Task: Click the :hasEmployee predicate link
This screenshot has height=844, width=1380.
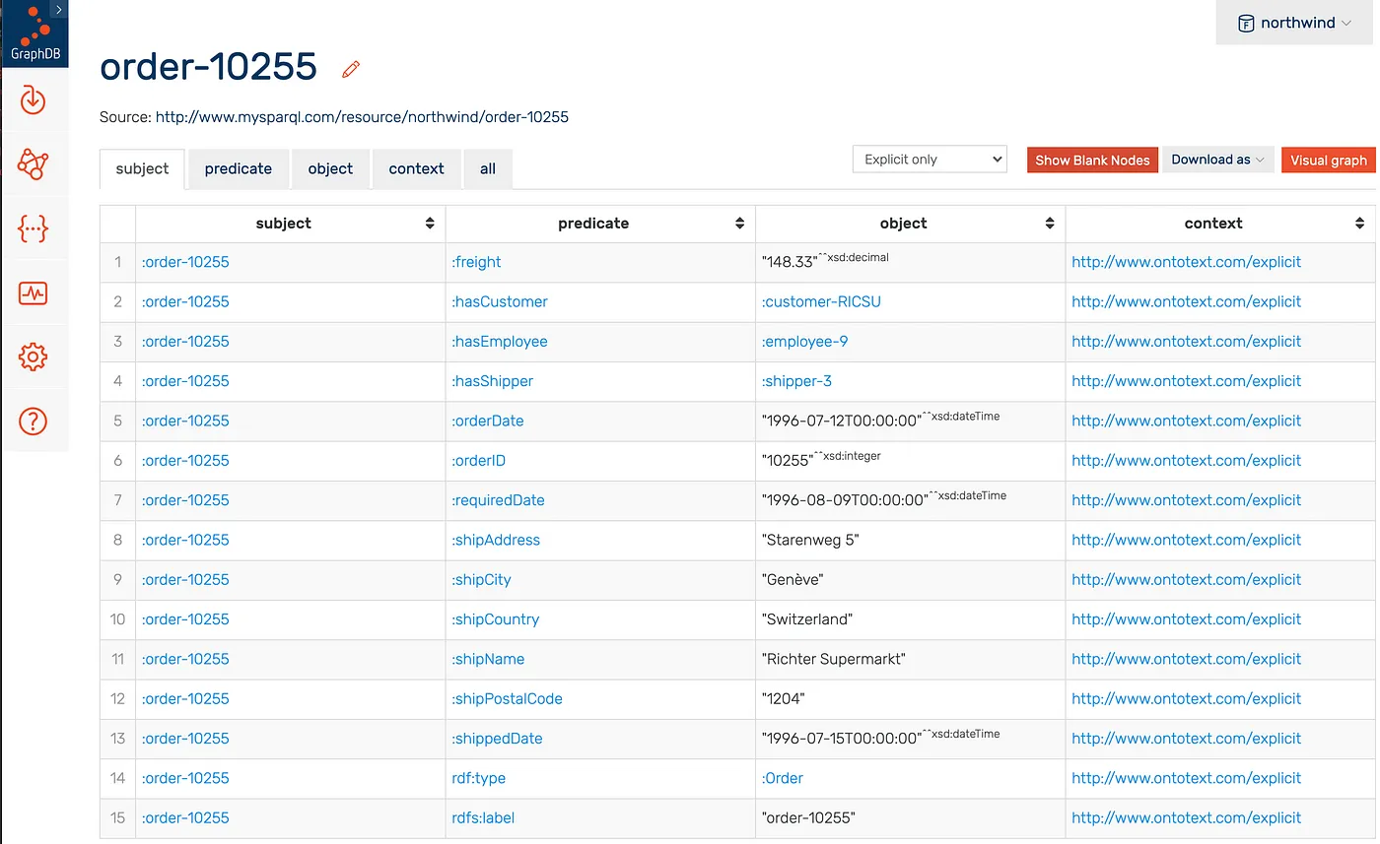Action: (500, 341)
